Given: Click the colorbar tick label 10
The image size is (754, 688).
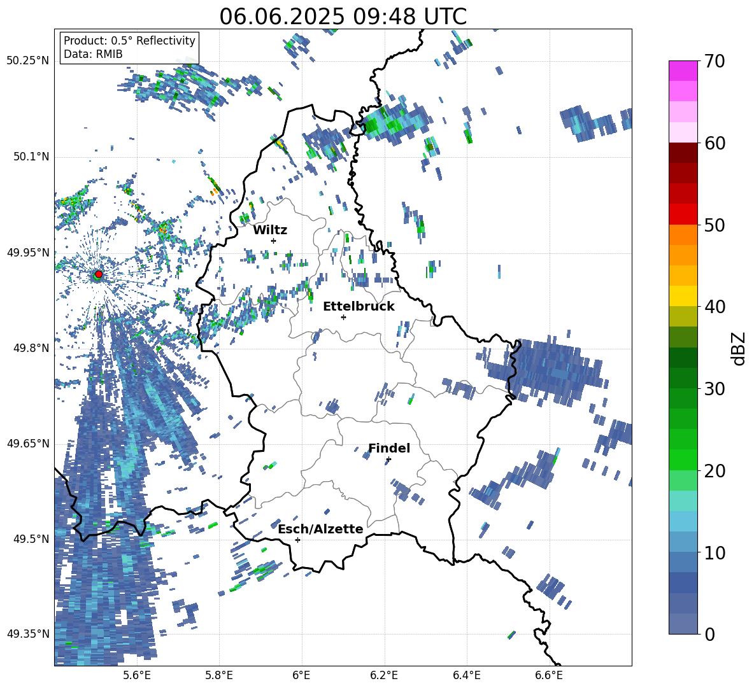Looking at the screenshot, I should pyautogui.click(x=715, y=552).
